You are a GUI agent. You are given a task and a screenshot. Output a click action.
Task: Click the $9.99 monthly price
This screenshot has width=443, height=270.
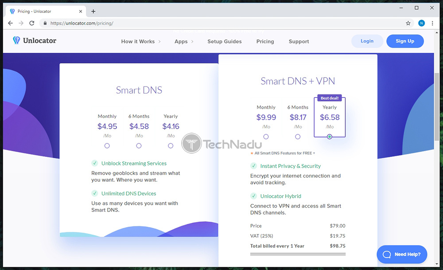tap(266, 117)
